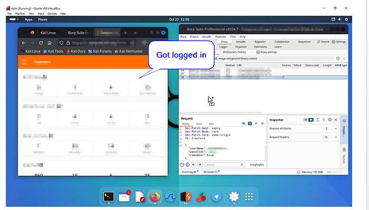Go to previous search match arrow

(x=193, y=165)
